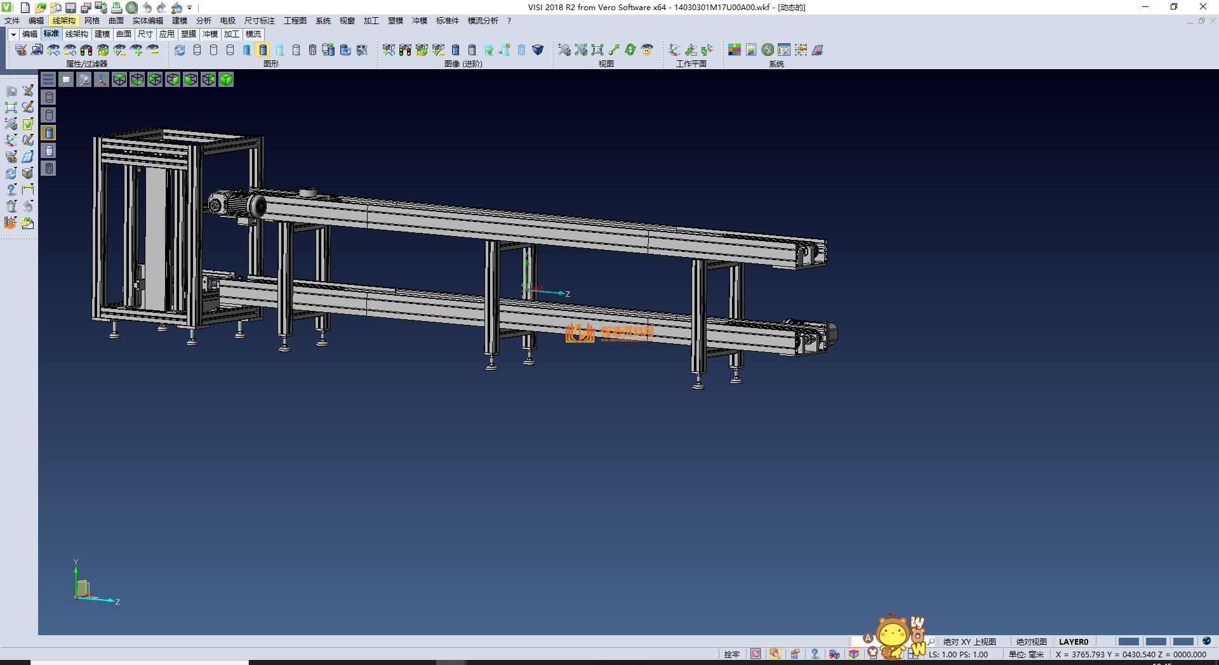Switch to the 建模 toolbar tab
This screenshot has width=1219, height=665.
[102, 34]
